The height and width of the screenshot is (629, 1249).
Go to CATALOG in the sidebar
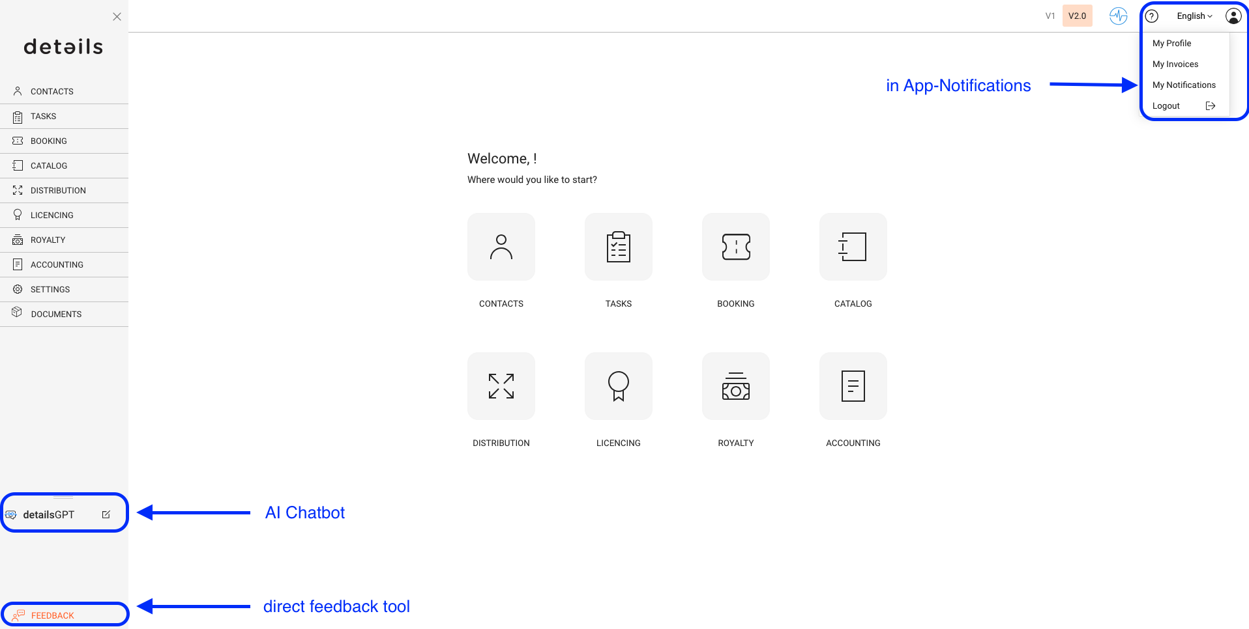coord(64,166)
